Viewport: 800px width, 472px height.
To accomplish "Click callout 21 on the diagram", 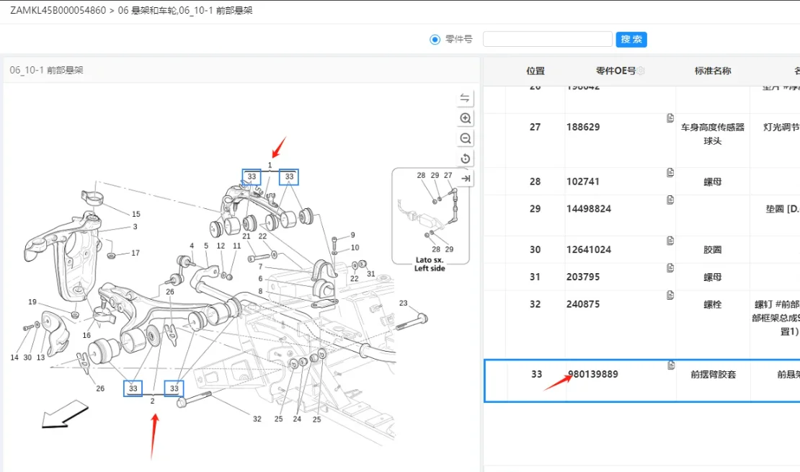I will (x=246, y=236).
